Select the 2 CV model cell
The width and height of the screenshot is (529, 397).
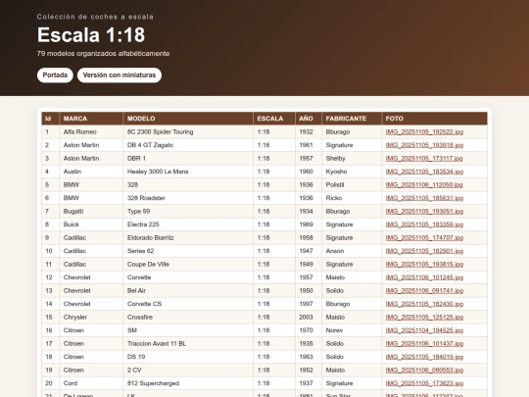coord(188,370)
